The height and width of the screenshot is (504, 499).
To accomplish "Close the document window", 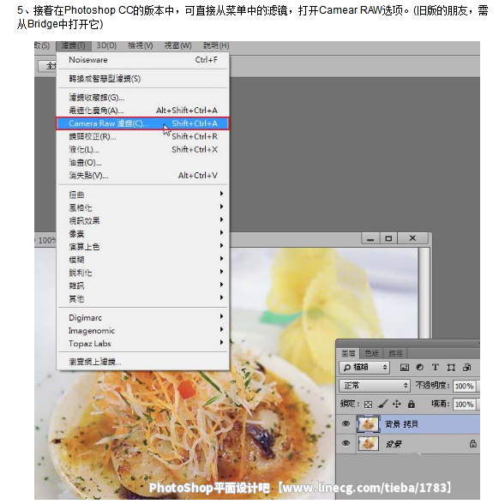I will point(412,238).
